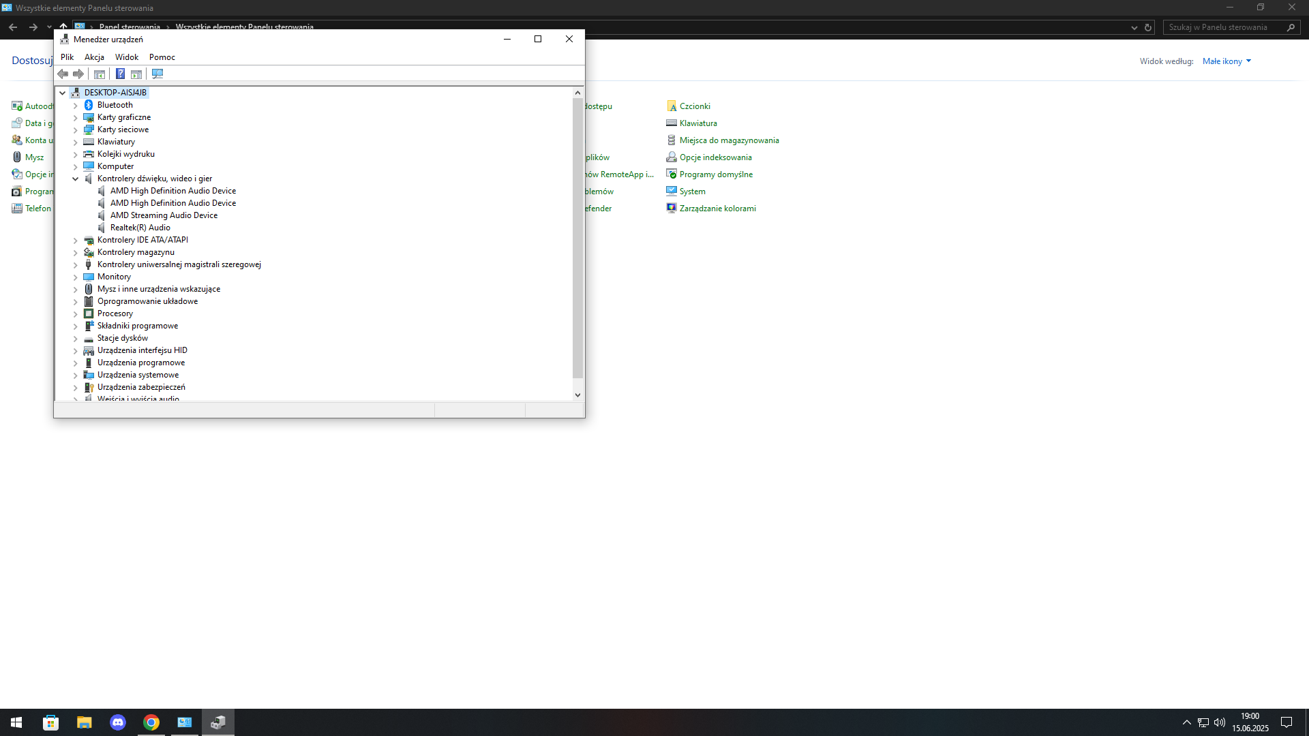The height and width of the screenshot is (736, 1309).
Task: Expand the Stacje dysków category
Action: point(76,339)
